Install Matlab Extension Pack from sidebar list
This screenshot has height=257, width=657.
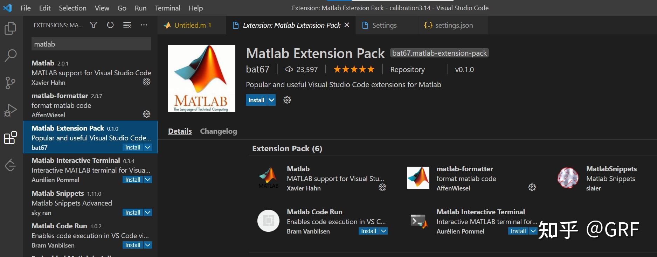(133, 147)
